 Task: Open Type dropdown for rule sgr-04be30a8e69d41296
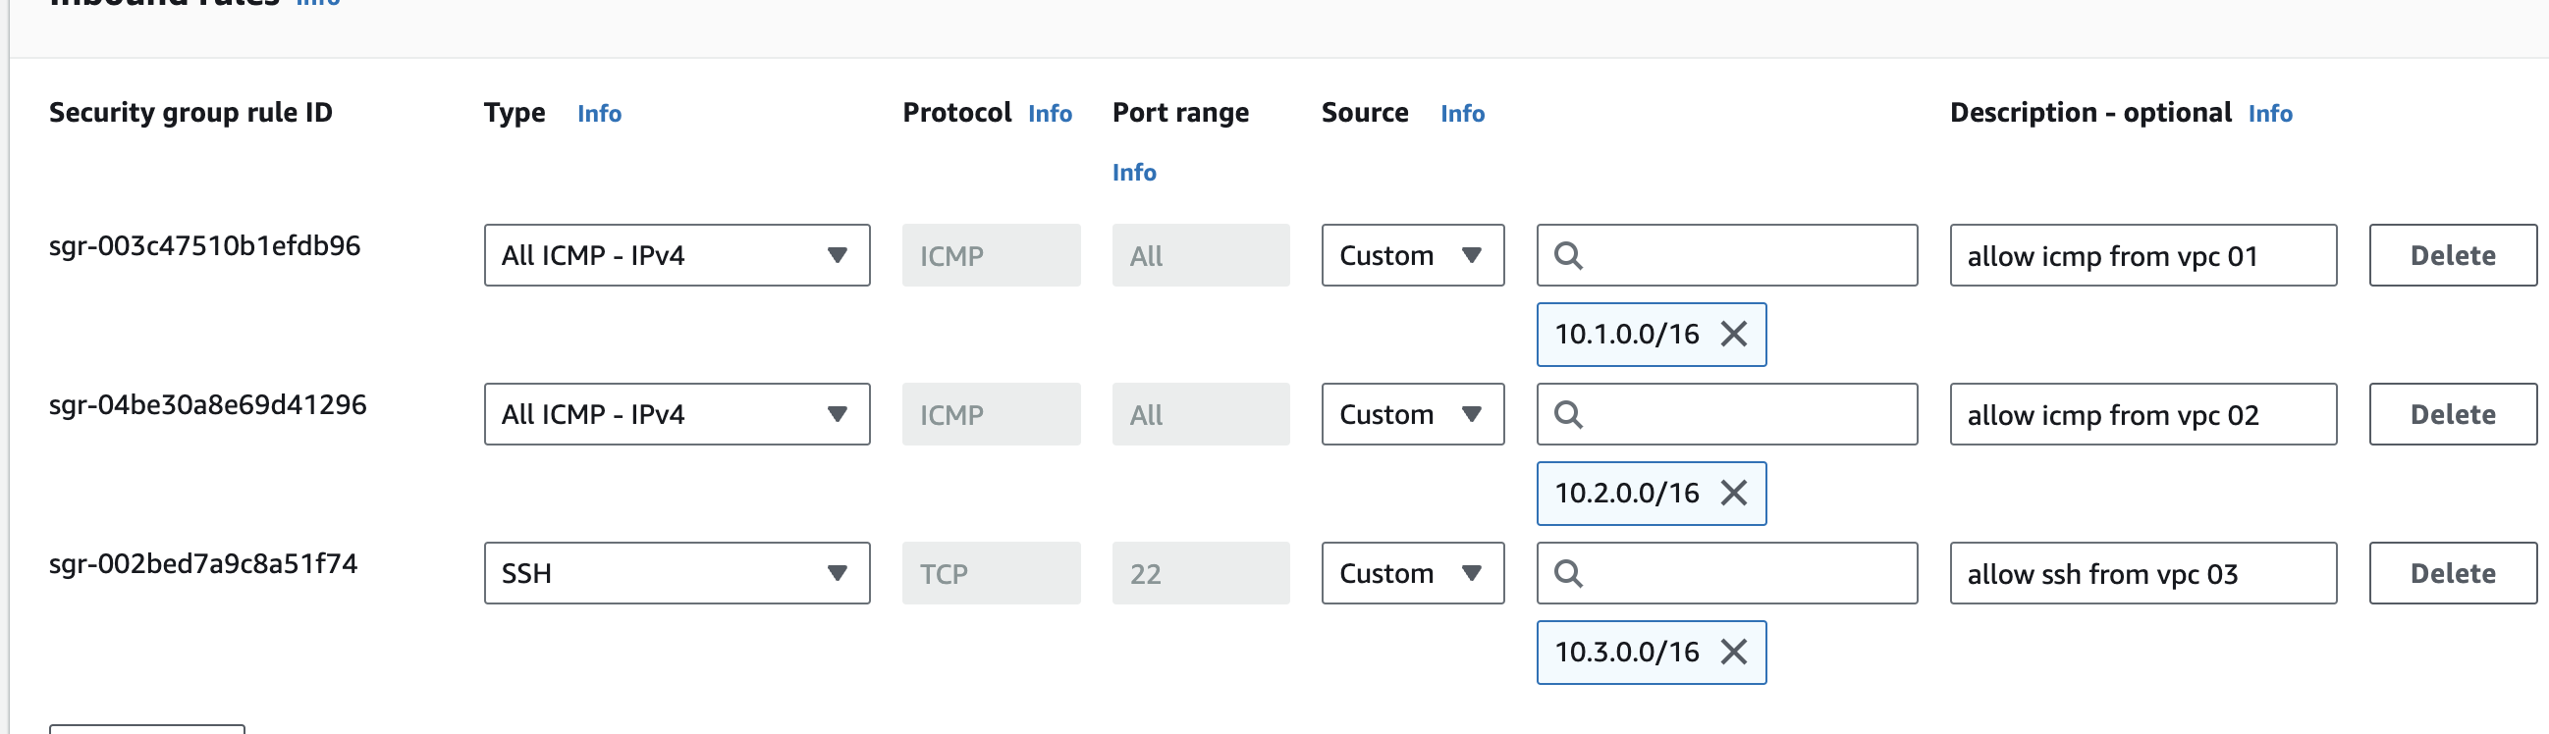(677, 414)
